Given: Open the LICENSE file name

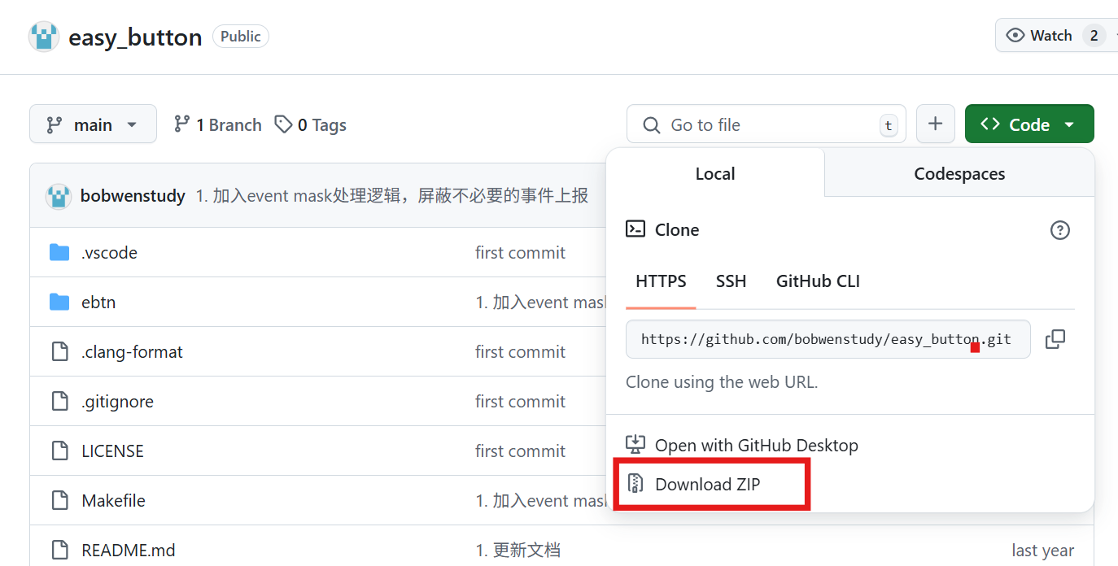Looking at the screenshot, I should point(112,451).
